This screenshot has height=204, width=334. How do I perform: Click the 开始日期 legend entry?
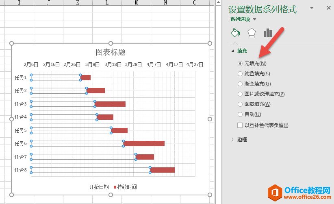pos(99,187)
